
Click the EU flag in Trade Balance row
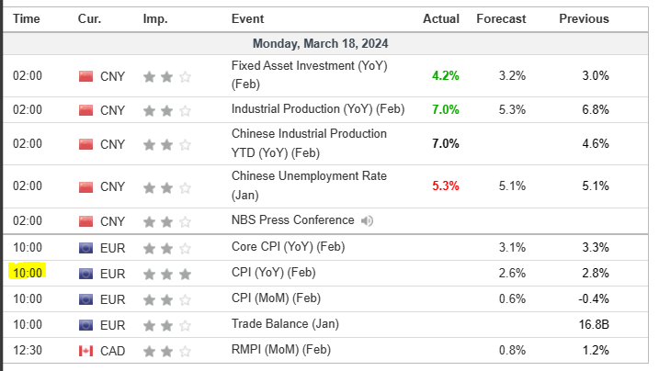(x=86, y=324)
